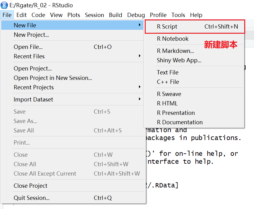The height and width of the screenshot is (209, 254).
Task: Choose Open Project in New Session...
Action: 53,78
